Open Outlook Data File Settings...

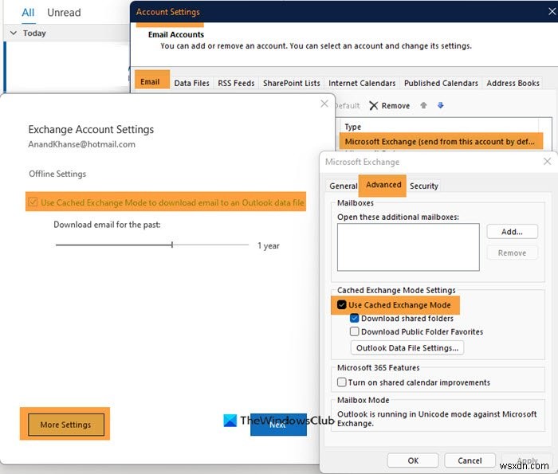click(x=407, y=348)
